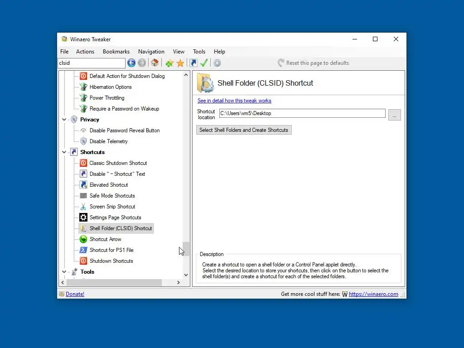Screen dimensions: 464x348
Task: Open settings via the gear toolbar icon
Action: click(217, 63)
